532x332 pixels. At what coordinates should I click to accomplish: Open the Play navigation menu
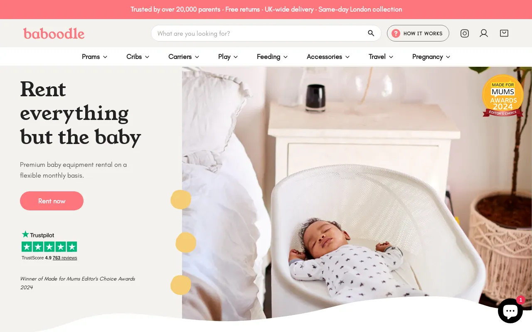click(228, 56)
